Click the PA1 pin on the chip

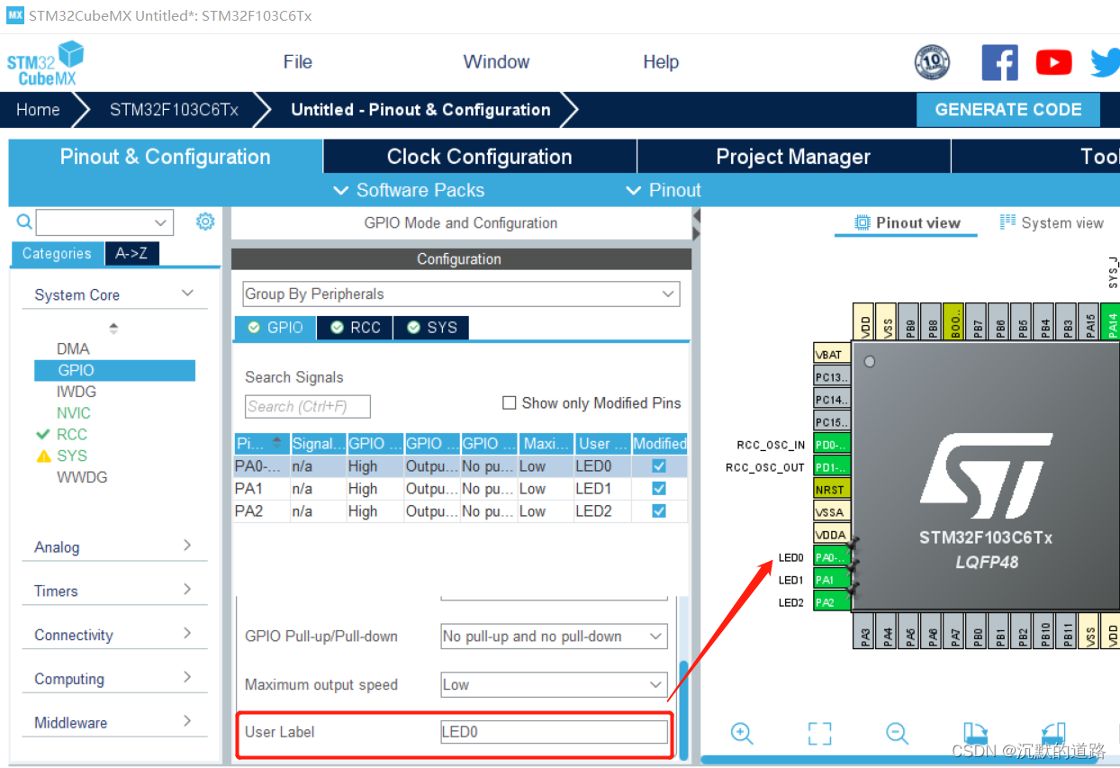(832, 580)
